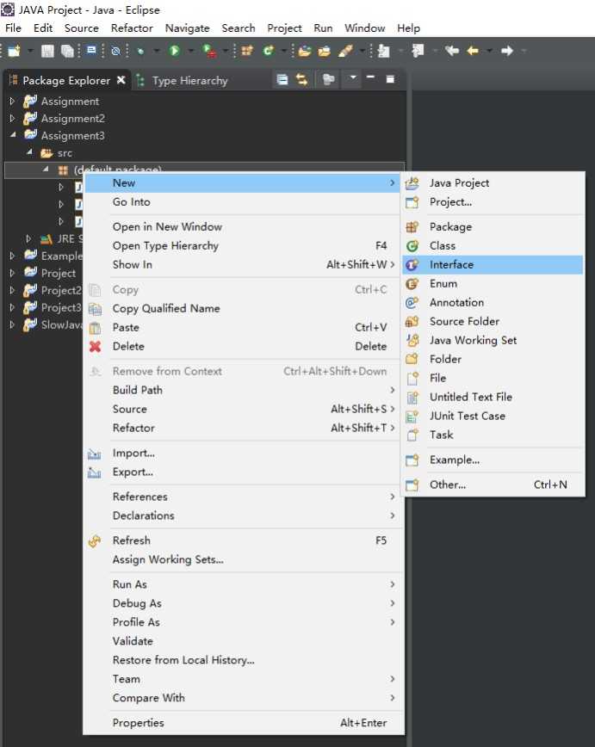Open the Build Path submenu

pyautogui.click(x=243, y=390)
